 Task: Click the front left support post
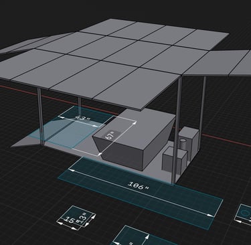[40, 116]
